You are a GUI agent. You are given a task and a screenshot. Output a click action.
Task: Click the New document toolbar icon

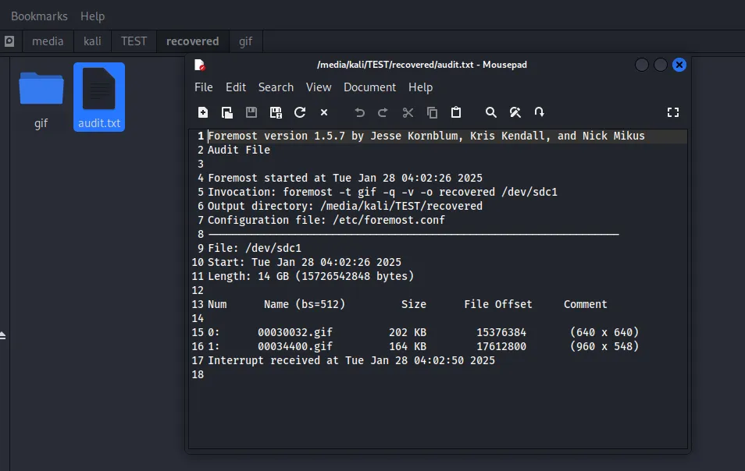[x=203, y=112]
